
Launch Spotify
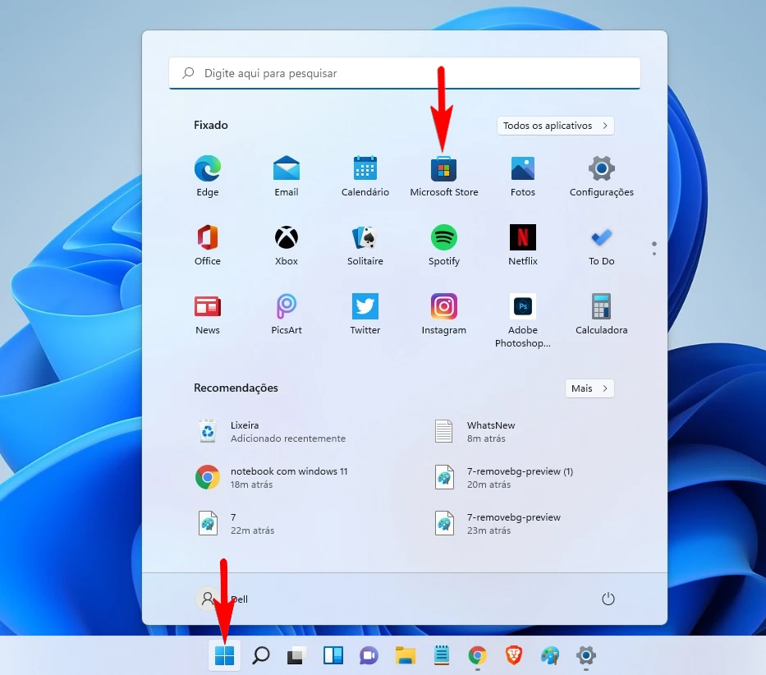click(443, 245)
